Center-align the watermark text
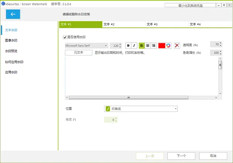The image size is (233, 163). [x=148, y=45]
